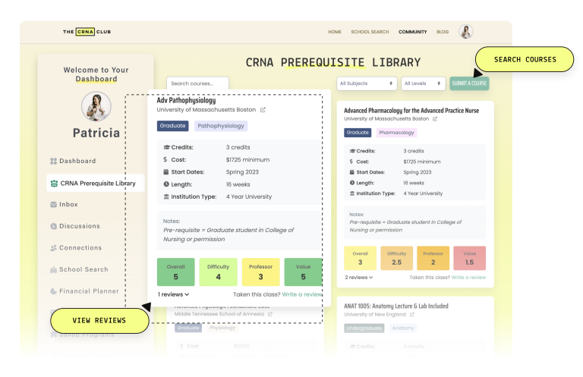Click the Graduate tag on the Adv Pathophysiology card
The height and width of the screenshot is (377, 583).
click(x=172, y=126)
